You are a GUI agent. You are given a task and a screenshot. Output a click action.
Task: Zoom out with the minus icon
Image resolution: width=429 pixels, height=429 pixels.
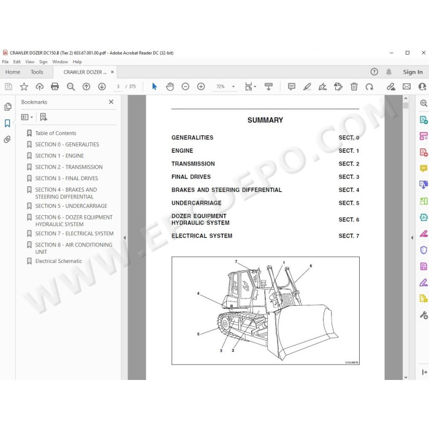pyautogui.click(x=186, y=87)
